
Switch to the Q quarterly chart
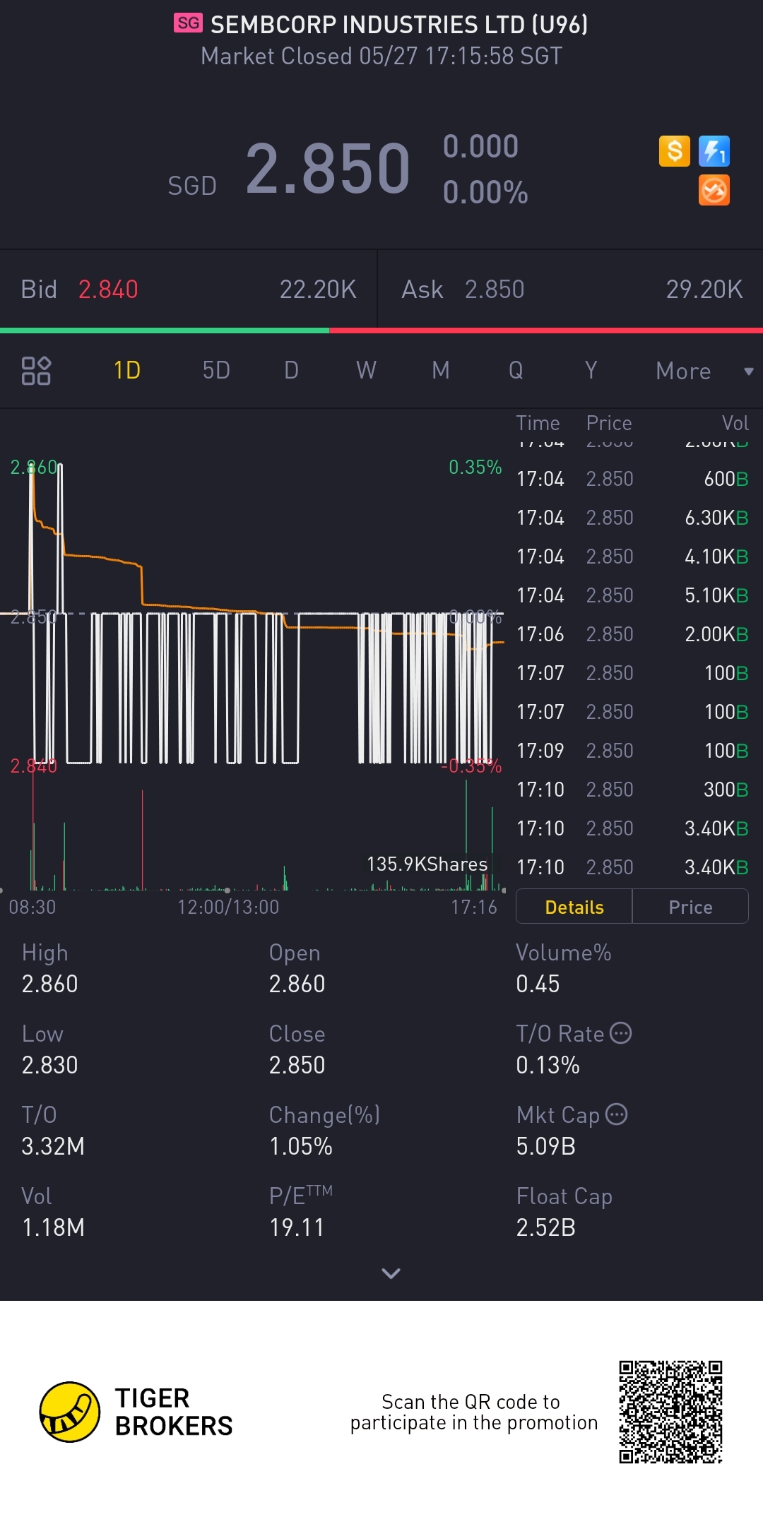(516, 370)
